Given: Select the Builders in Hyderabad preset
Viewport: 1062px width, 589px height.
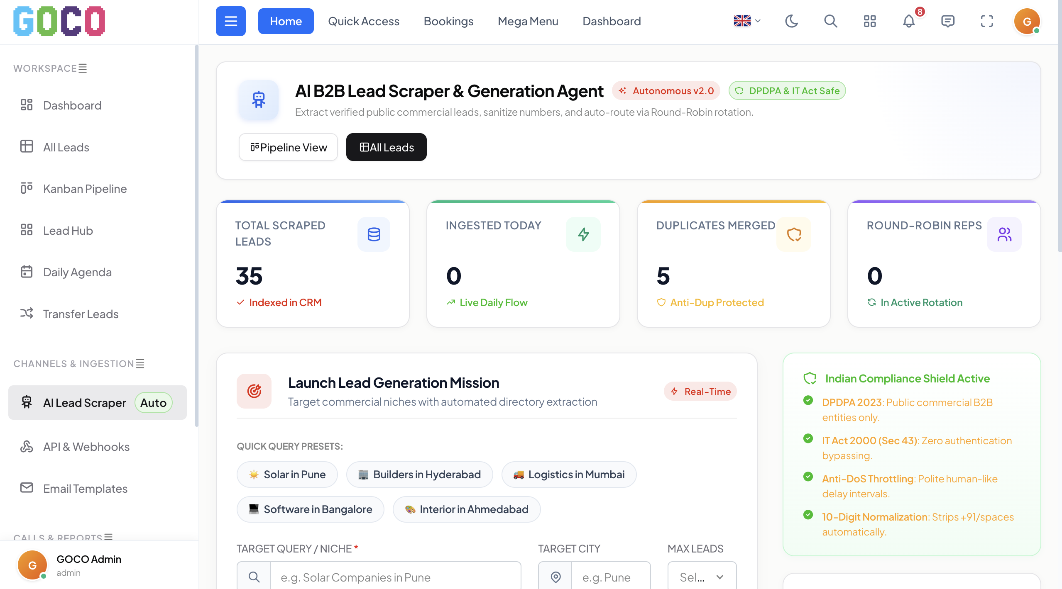Looking at the screenshot, I should [420, 475].
